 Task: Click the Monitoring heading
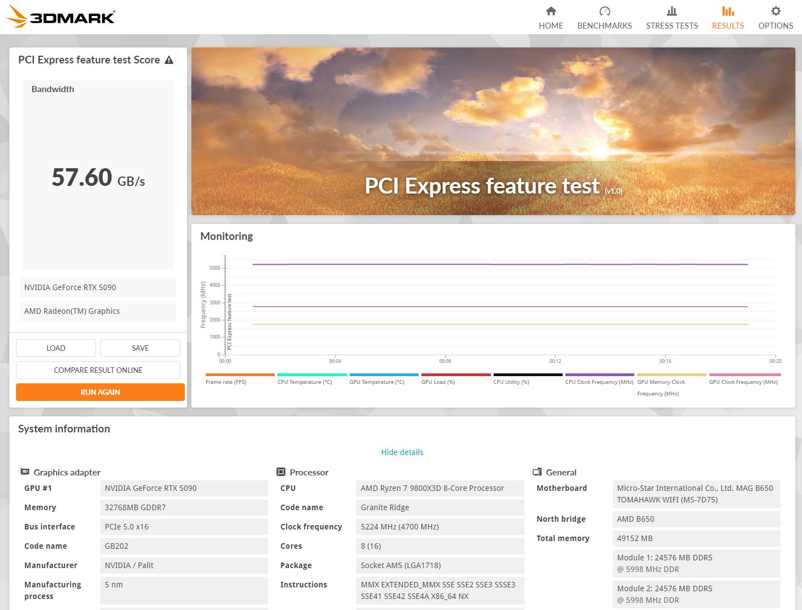(226, 236)
